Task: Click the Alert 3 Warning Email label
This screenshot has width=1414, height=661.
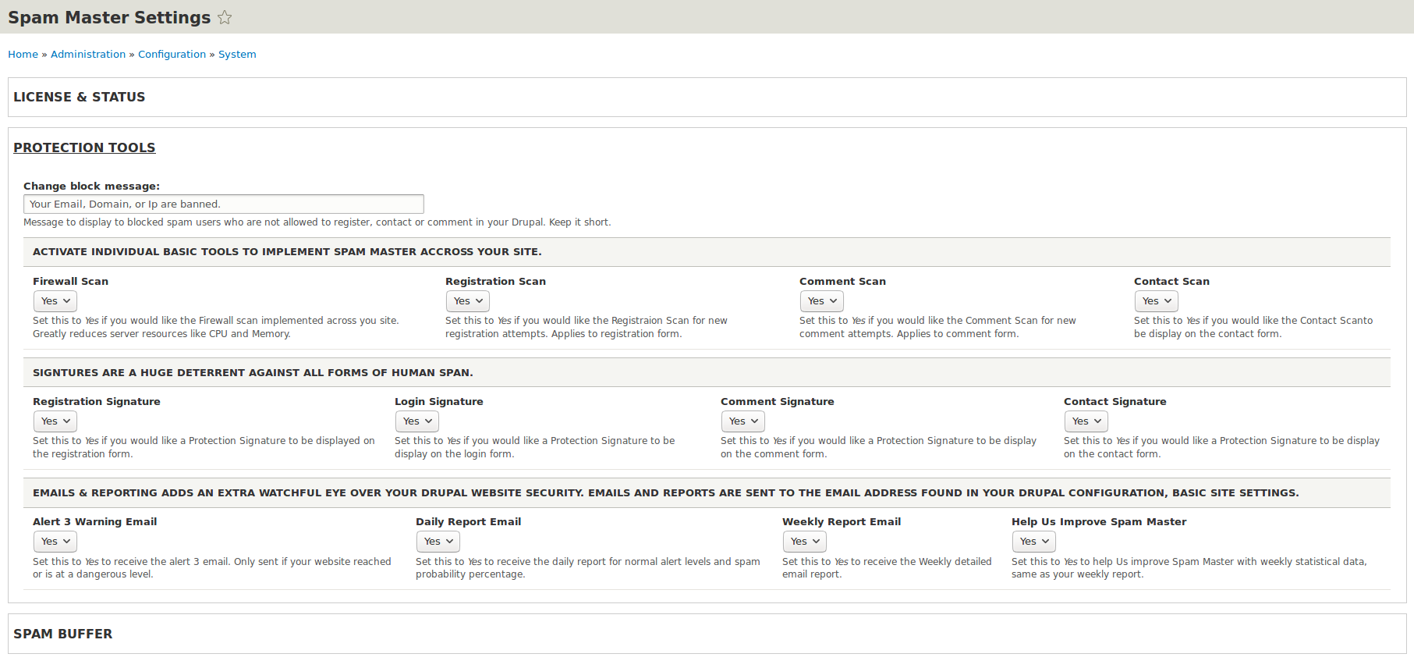Action: pos(94,521)
